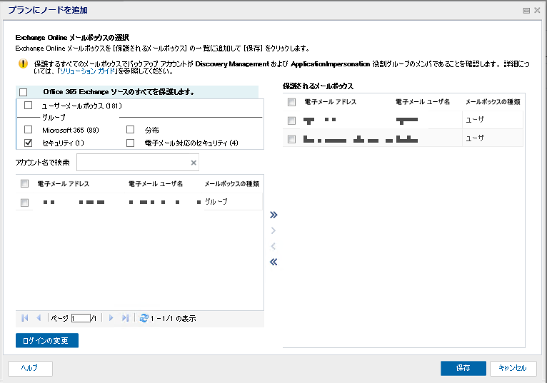Viewport: 547px width, 383px height.
Task: Go to next page of mailbox list
Action: 111,318
